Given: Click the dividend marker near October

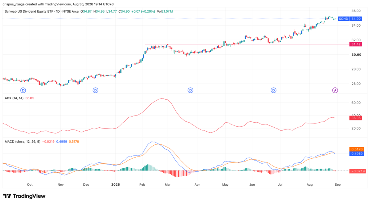Looking at the screenshot, I should pos(23,90).
